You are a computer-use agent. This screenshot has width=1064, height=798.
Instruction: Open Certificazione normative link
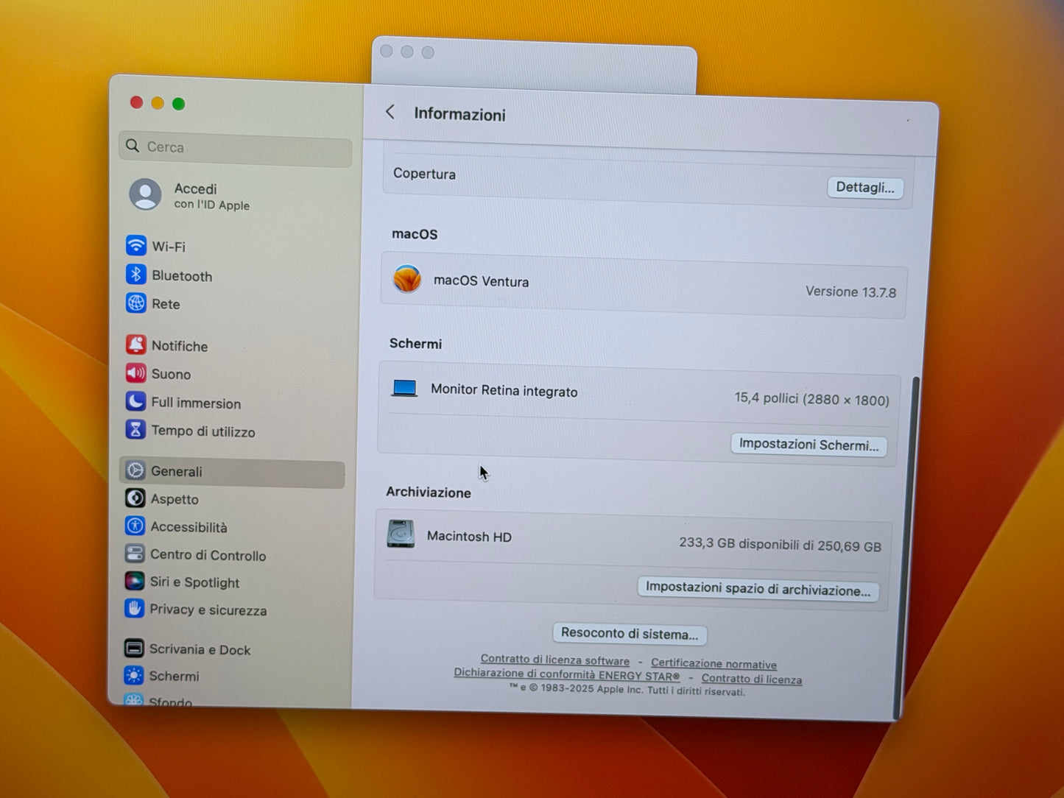click(x=714, y=663)
